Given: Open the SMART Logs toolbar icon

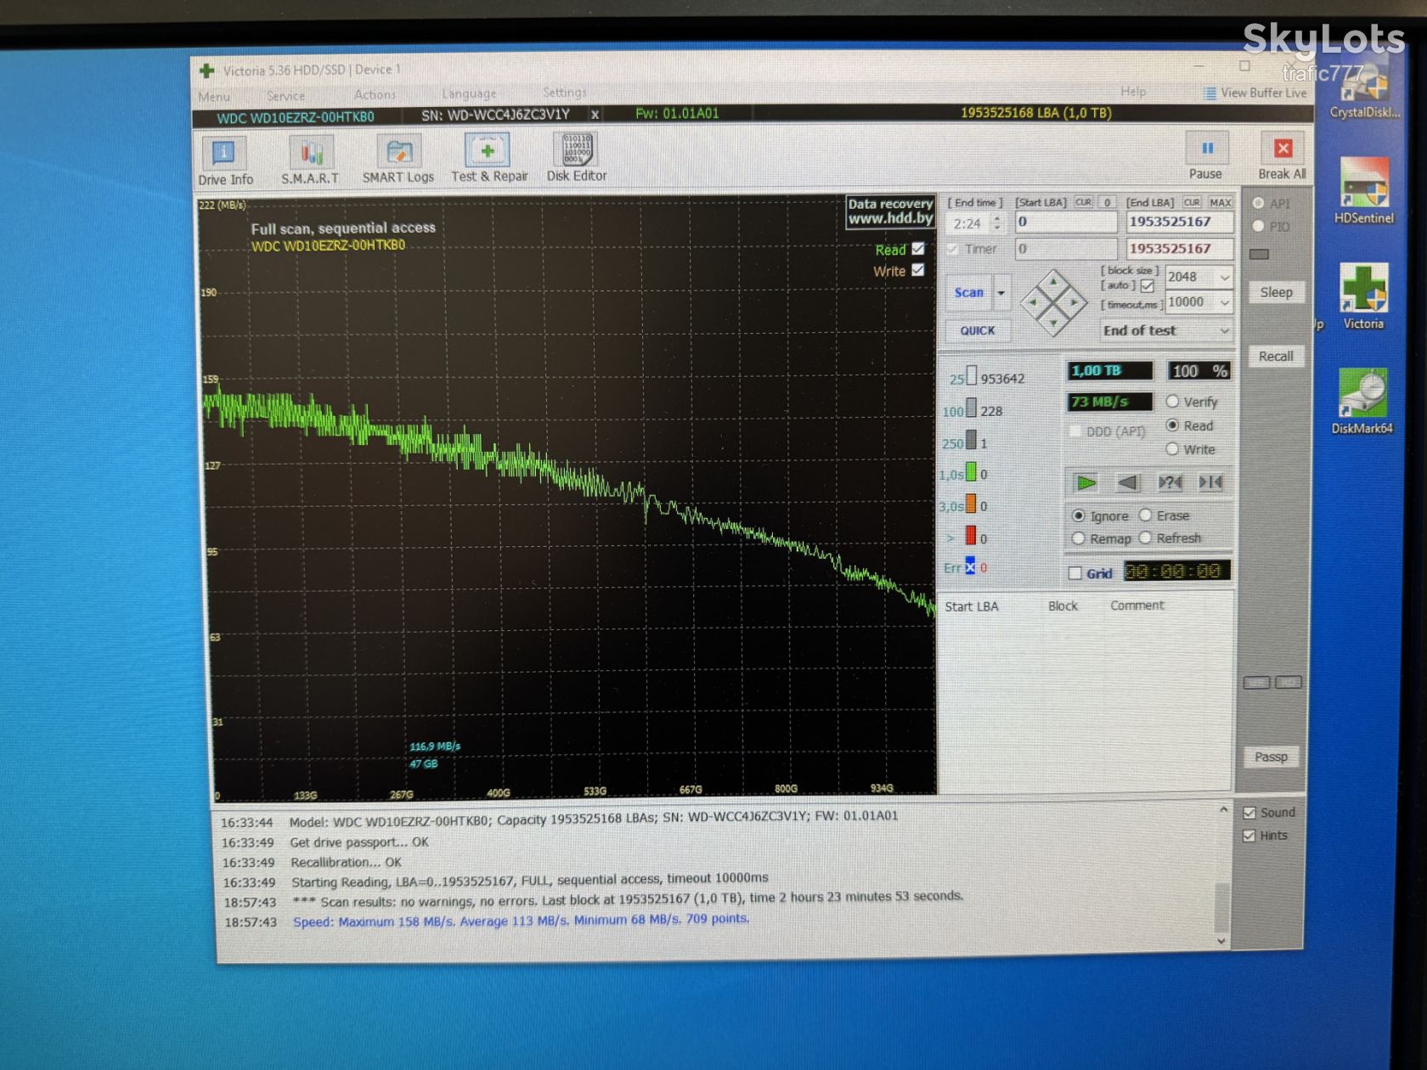Looking at the screenshot, I should click(x=398, y=160).
